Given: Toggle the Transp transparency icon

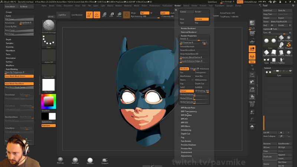Looking at the screenshot, I should (252, 112).
